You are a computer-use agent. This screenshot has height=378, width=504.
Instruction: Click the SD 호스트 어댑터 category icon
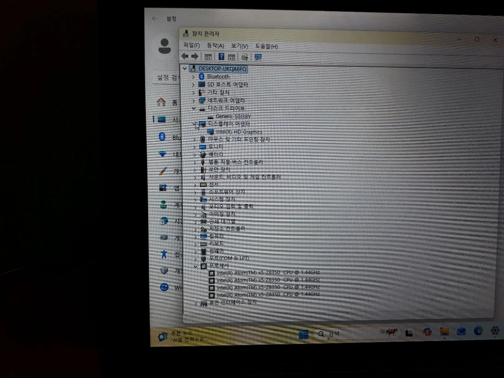(202, 85)
